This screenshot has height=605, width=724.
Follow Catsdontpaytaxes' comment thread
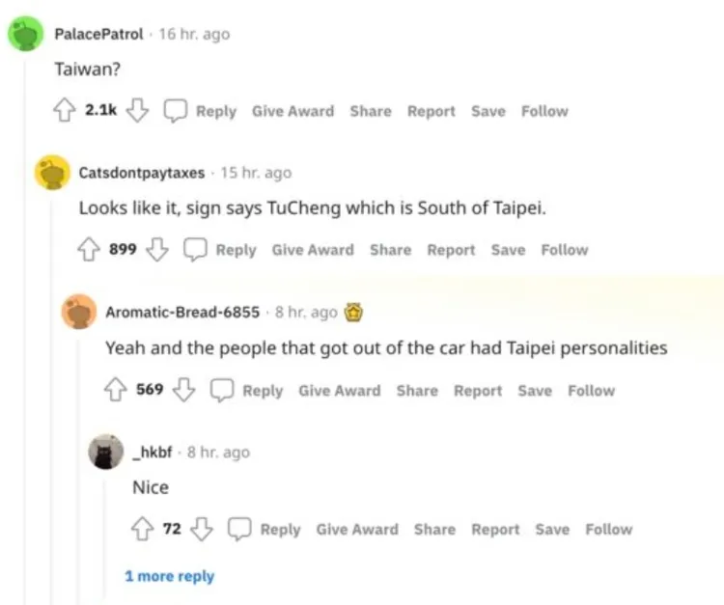[x=564, y=250]
